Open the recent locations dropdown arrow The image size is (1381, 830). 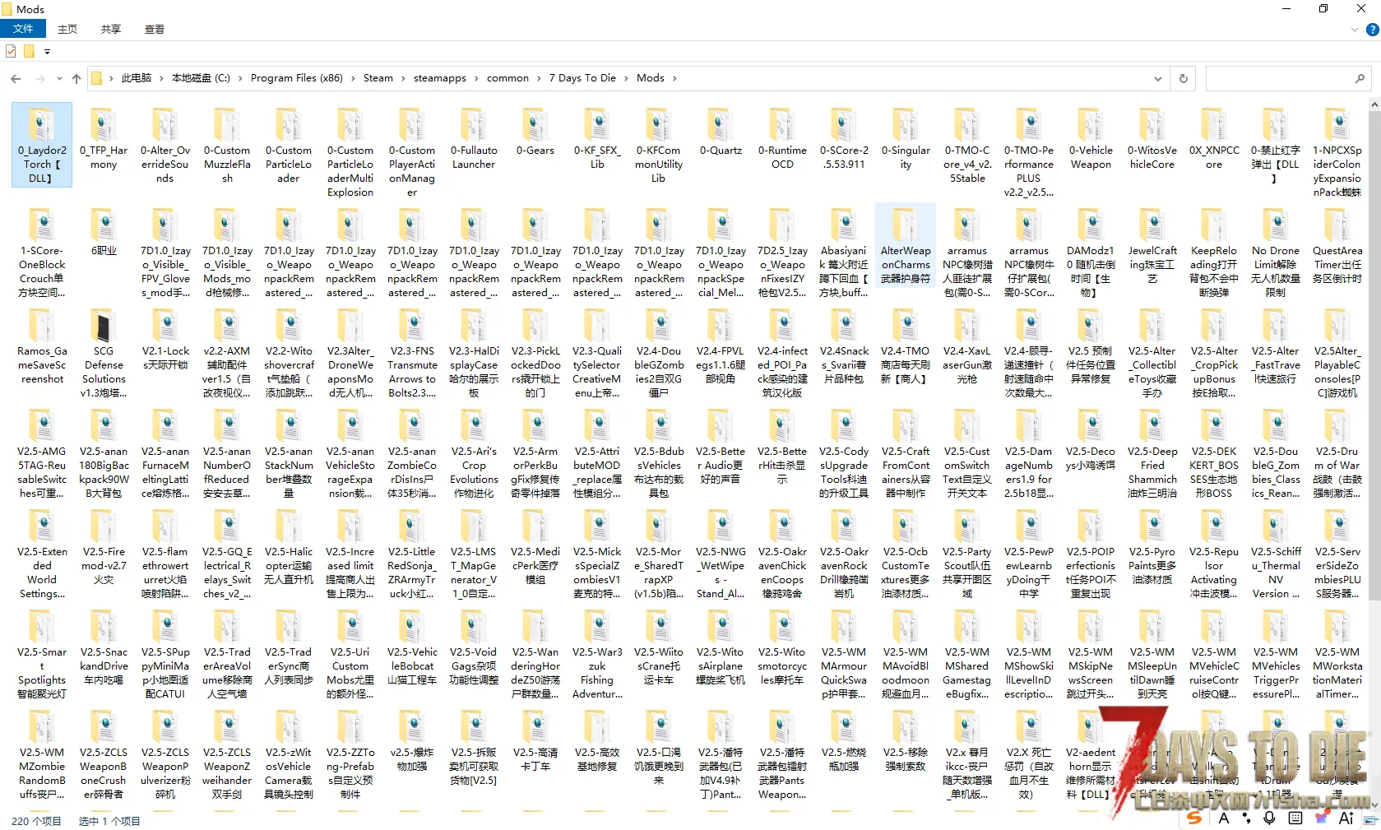click(59, 79)
